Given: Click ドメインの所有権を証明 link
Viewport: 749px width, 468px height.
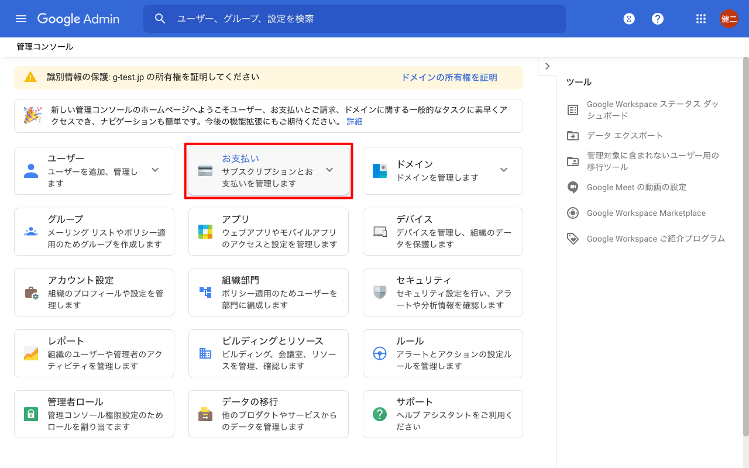Looking at the screenshot, I should [x=449, y=77].
